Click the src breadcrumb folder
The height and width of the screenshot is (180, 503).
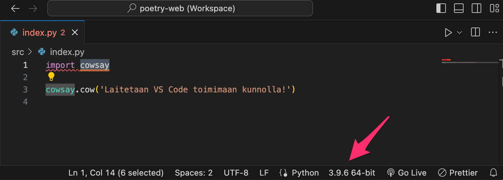(18, 52)
